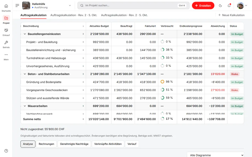Image resolution: width=252 pixels, height=157 pixels.
Task: Open row arrow for Stützen und aussteifende Wände
Action: point(83,98)
